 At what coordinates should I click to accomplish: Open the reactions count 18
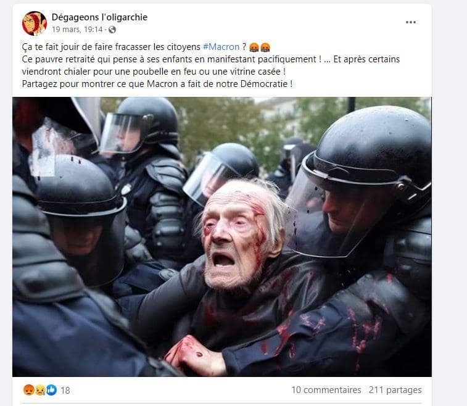(x=65, y=390)
